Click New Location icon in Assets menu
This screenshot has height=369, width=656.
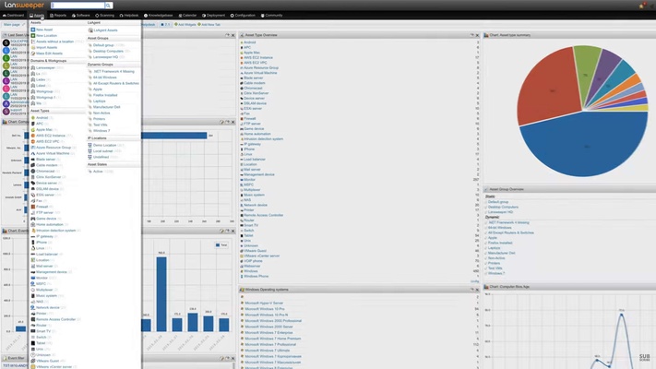point(33,36)
